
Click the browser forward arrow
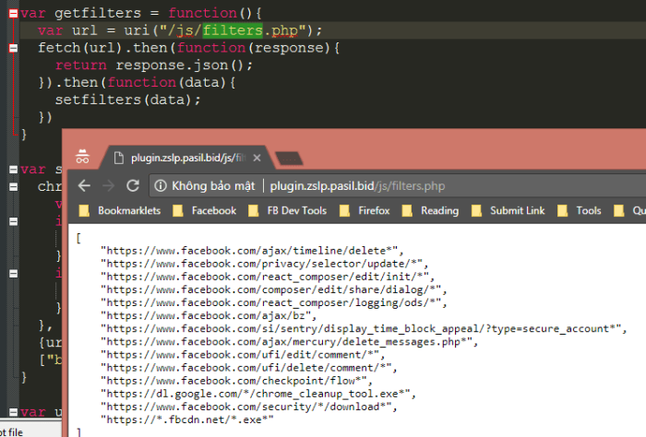(x=108, y=186)
